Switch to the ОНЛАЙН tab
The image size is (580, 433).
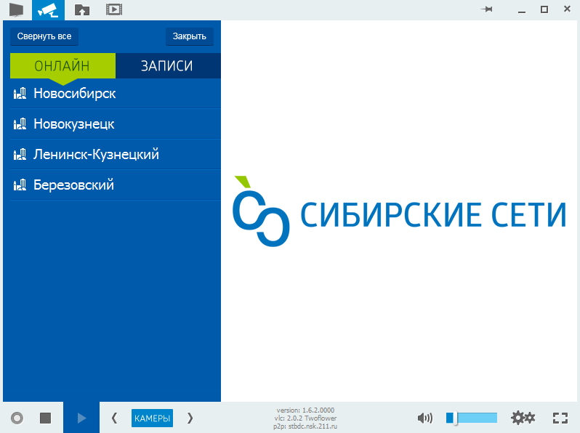pyautogui.click(x=63, y=66)
